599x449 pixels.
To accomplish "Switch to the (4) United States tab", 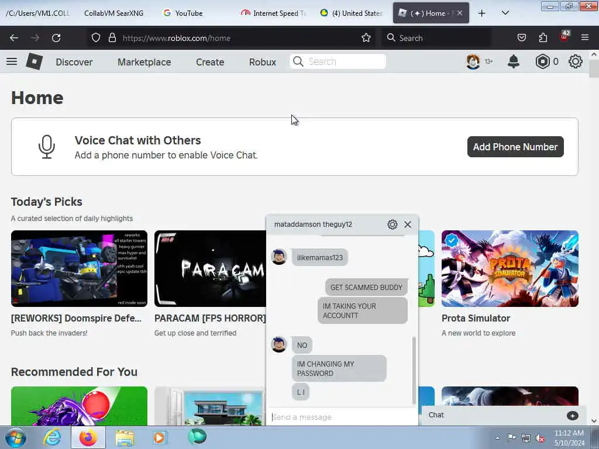I will click(x=352, y=13).
